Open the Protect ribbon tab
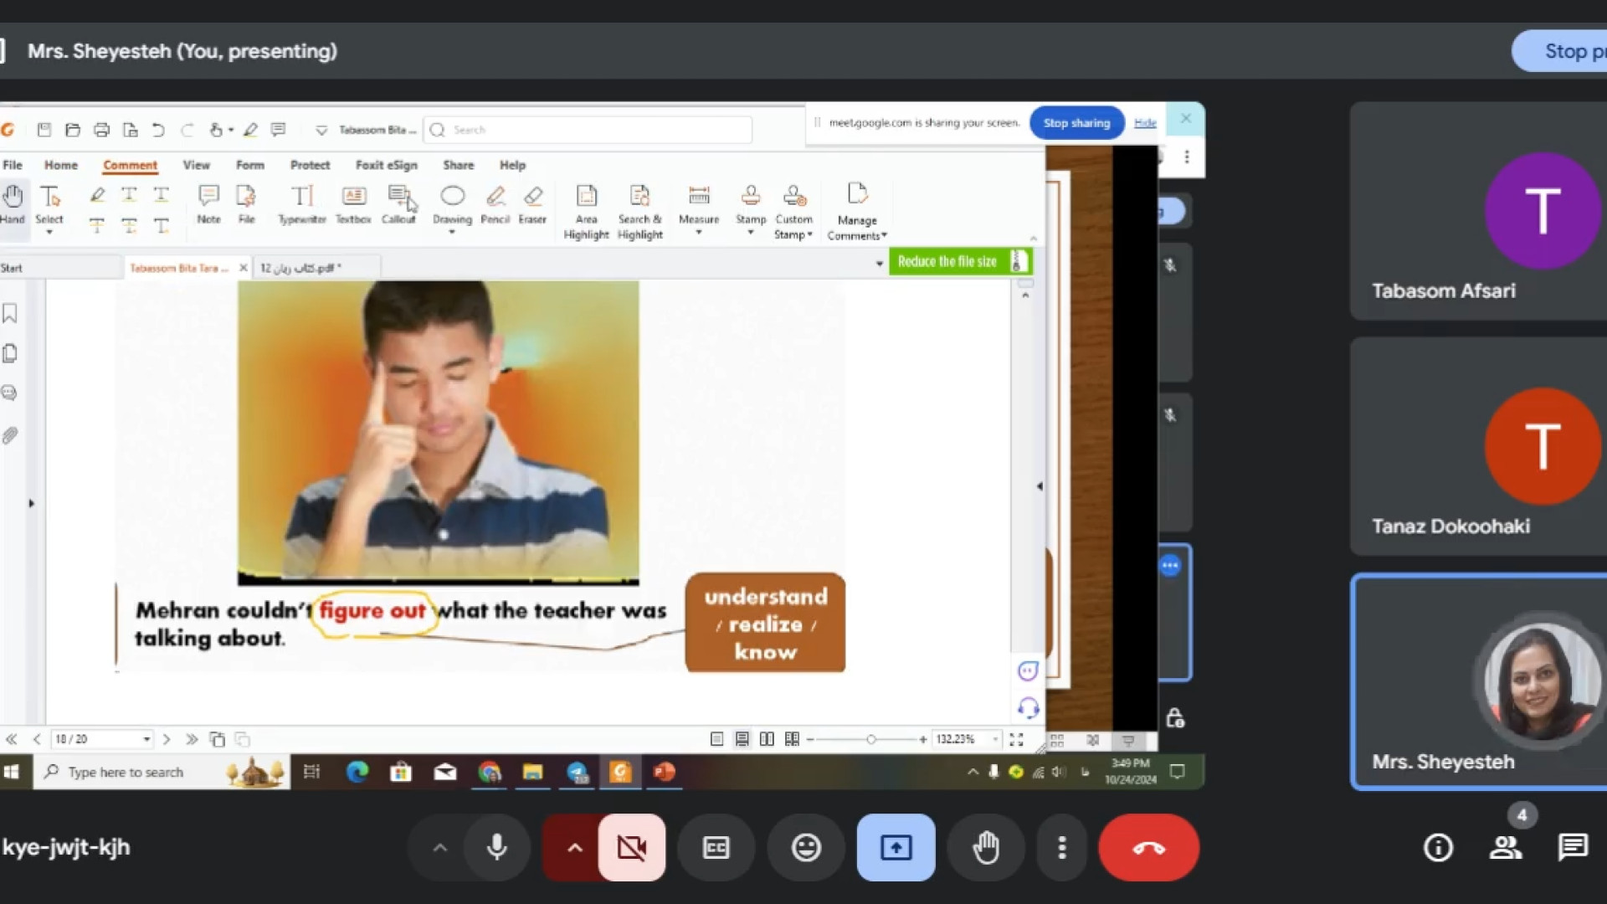This screenshot has width=1607, height=904. 310,165
